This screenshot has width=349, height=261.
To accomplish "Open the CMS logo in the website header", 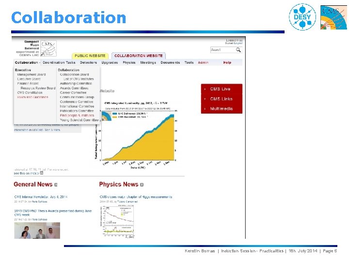I will click(x=49, y=48).
